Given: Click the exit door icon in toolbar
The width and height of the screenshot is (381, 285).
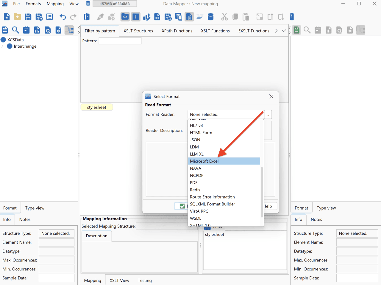Looking at the screenshot, I should click(87, 17).
